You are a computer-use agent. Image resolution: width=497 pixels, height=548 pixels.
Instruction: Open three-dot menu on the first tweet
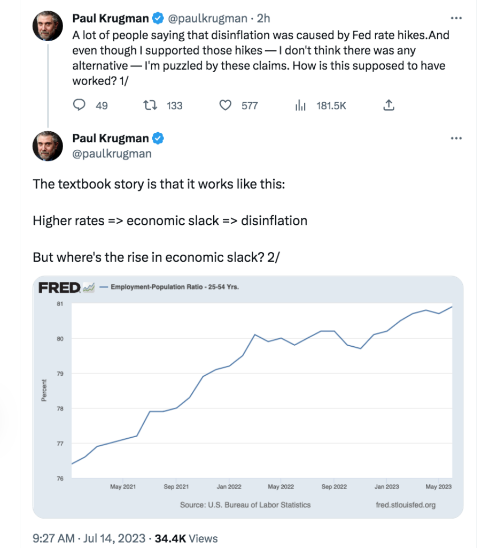click(x=456, y=18)
